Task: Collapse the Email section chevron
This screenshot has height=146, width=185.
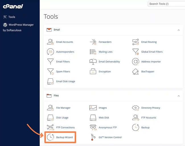Action: 178,30
